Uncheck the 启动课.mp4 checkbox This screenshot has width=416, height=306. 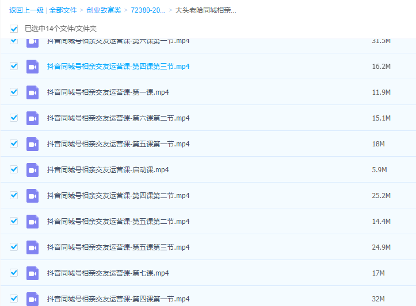point(14,169)
